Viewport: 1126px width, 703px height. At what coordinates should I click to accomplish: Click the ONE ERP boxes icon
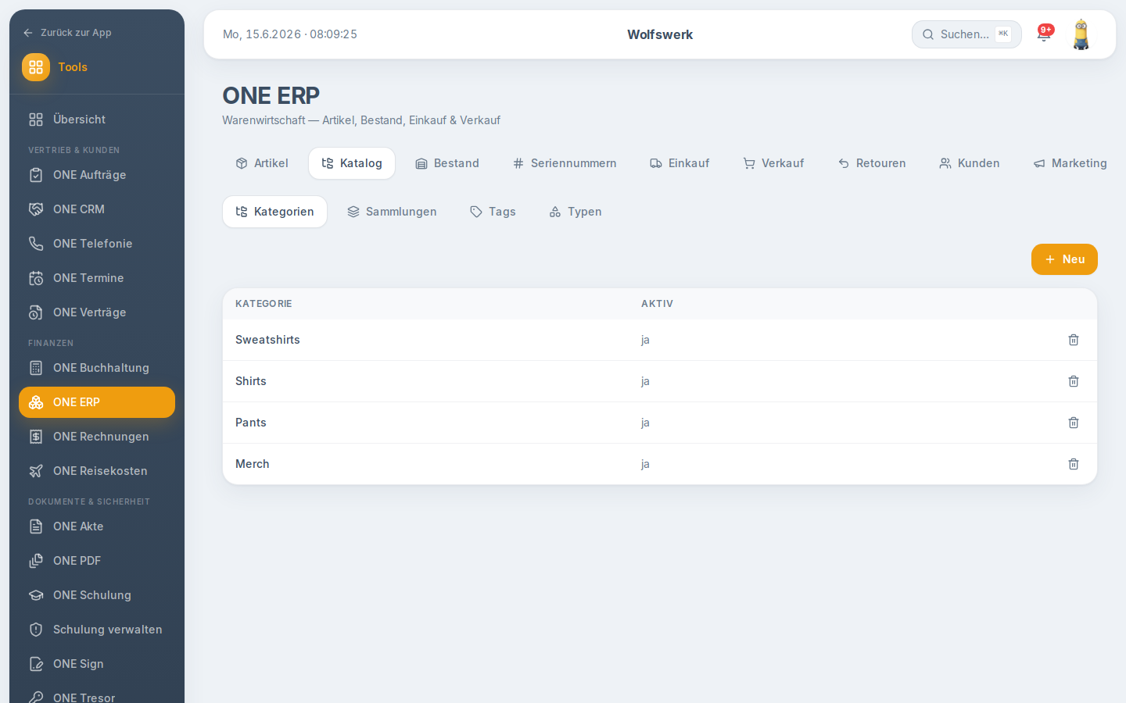pyautogui.click(x=36, y=402)
